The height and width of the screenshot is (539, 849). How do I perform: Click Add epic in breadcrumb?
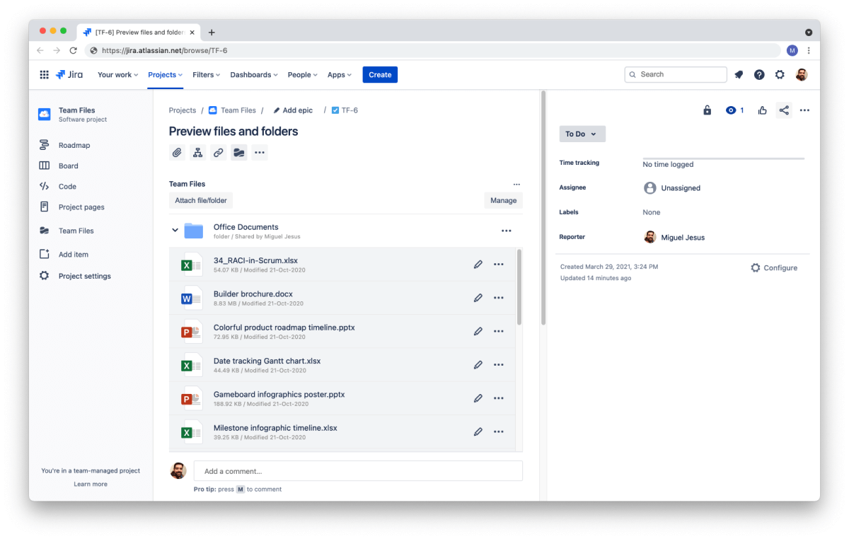pyautogui.click(x=293, y=110)
